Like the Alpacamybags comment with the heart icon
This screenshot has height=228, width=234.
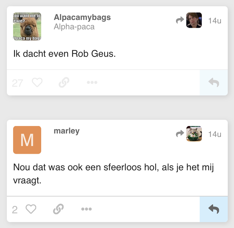click(37, 82)
